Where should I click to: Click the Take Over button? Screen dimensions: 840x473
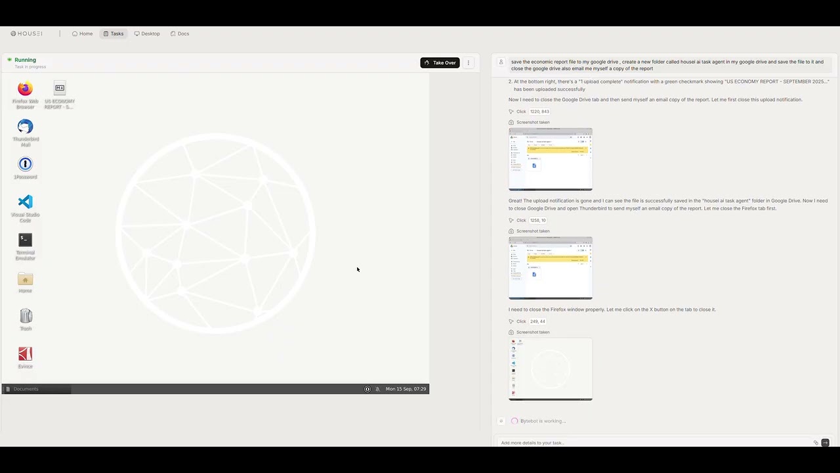coord(440,63)
